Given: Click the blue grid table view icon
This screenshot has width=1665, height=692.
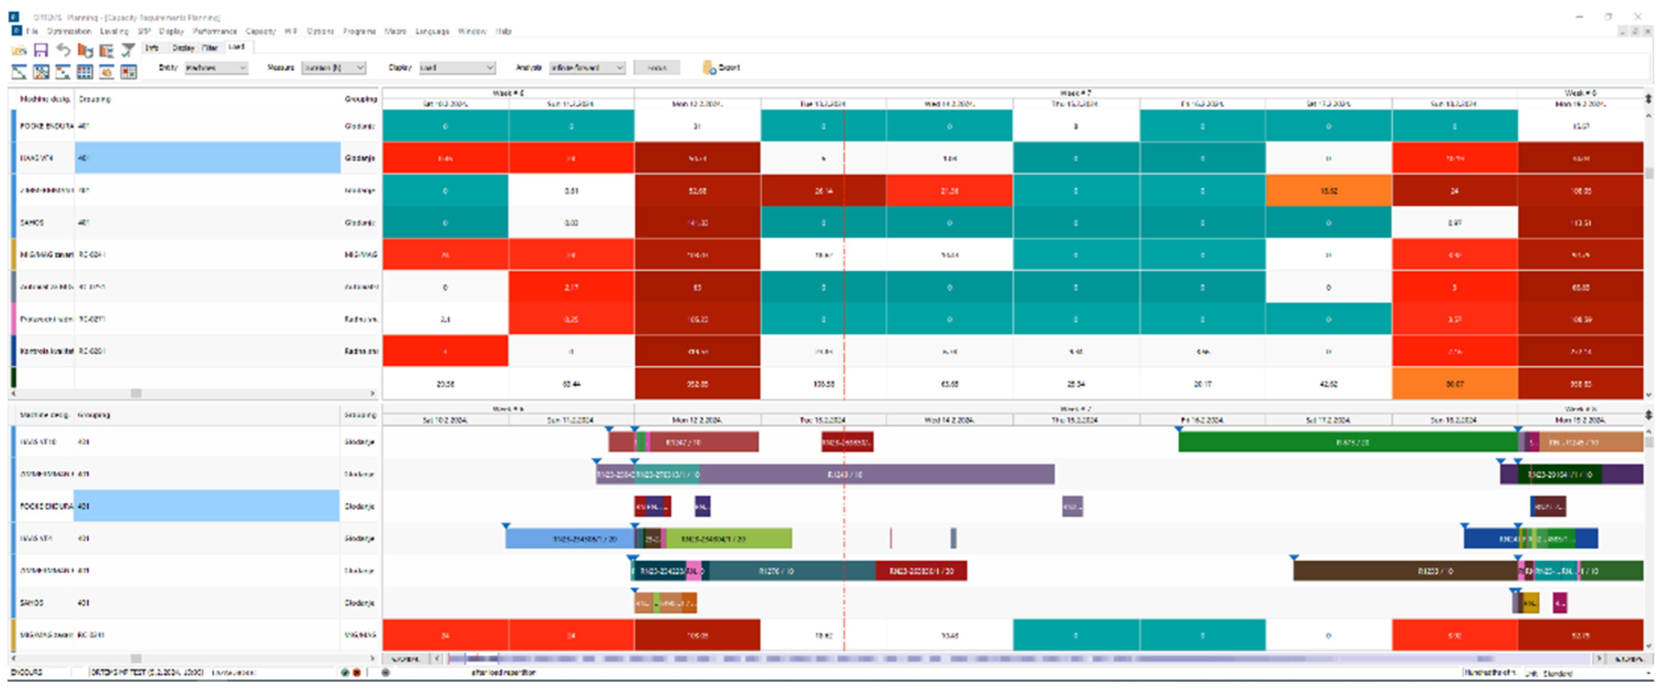Looking at the screenshot, I should [85, 72].
